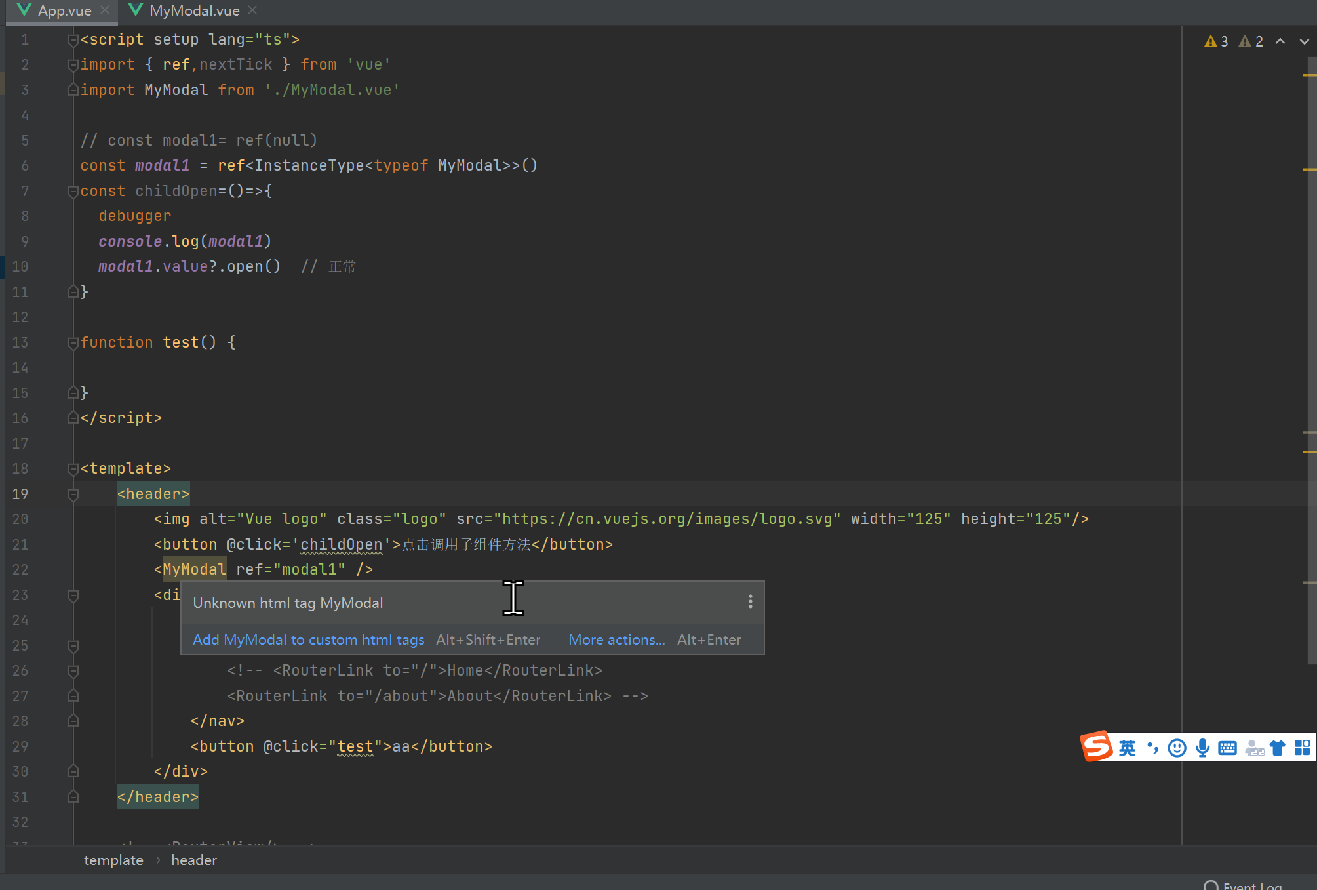The width and height of the screenshot is (1317, 890).
Task: Select the microphone voice input icon
Action: 1202,748
